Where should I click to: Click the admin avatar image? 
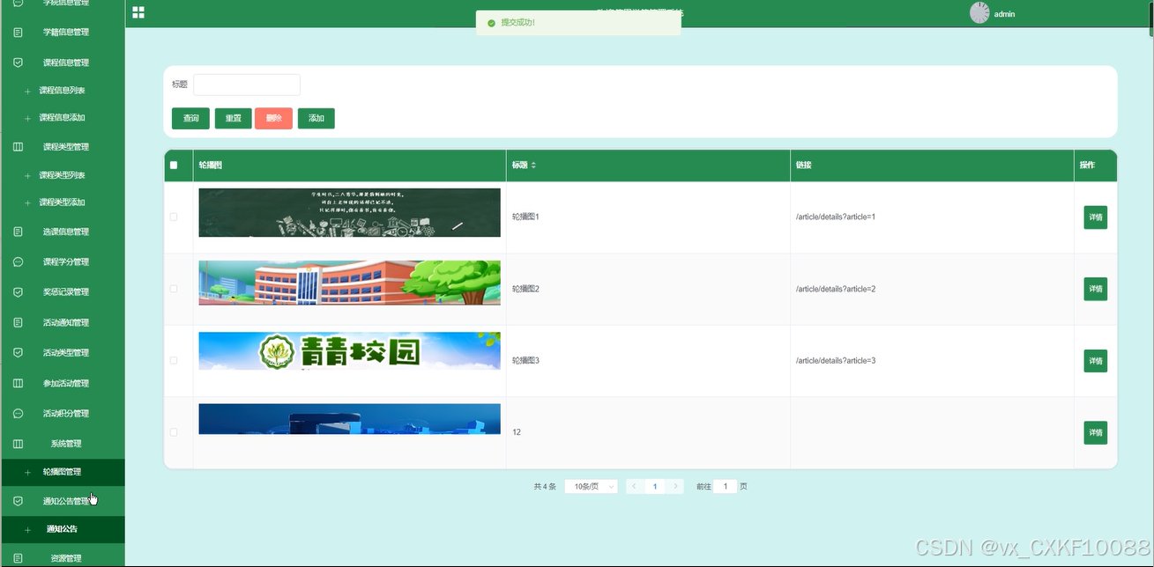[979, 13]
